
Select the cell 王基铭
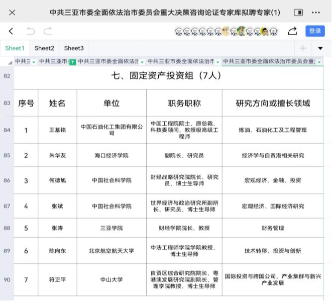tap(57, 130)
